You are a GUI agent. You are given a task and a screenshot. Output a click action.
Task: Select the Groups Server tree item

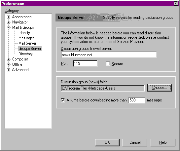(30, 49)
